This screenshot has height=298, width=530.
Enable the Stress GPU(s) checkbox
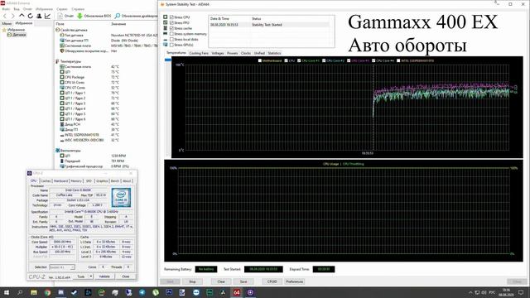click(x=171, y=45)
